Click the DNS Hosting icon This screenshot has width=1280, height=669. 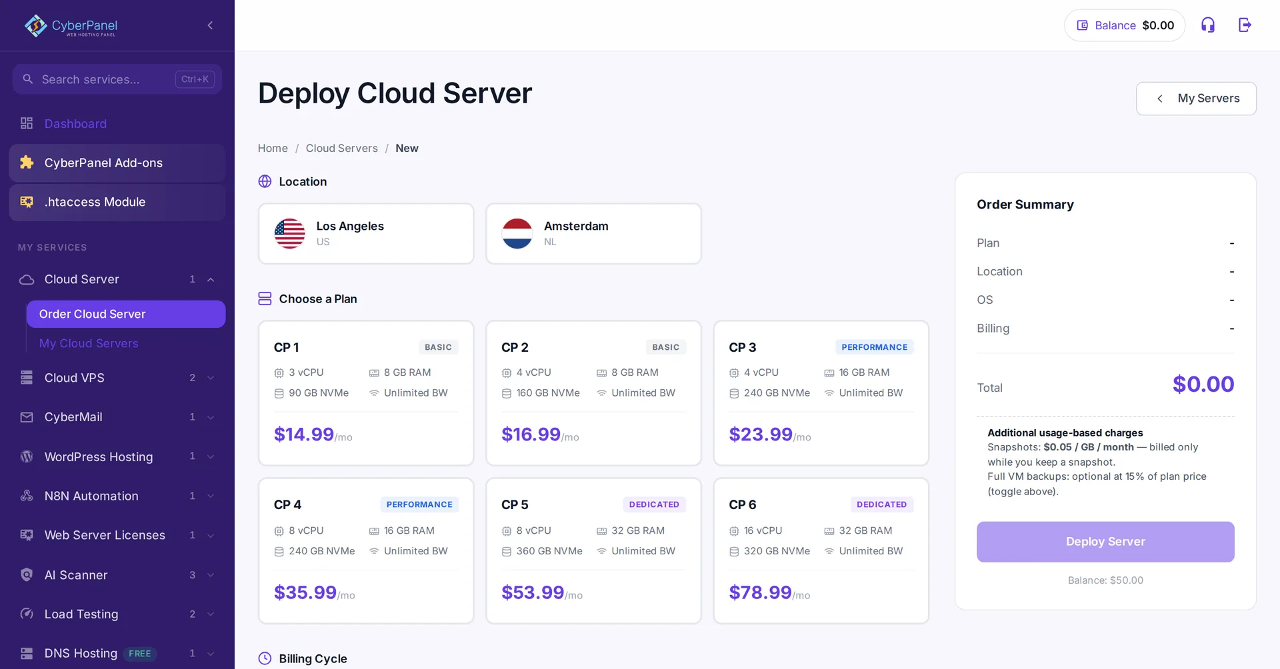27,653
